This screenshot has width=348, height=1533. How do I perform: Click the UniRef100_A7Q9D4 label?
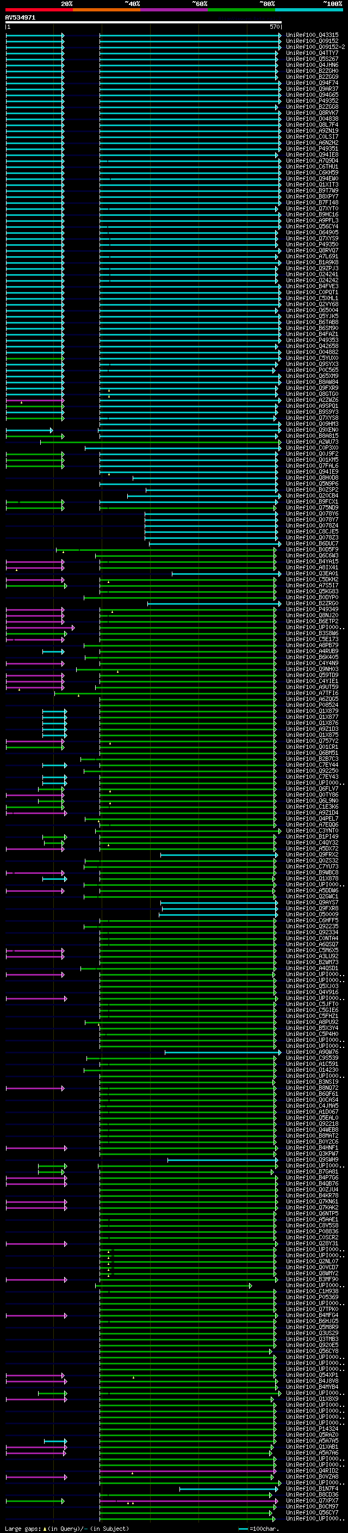(312, 160)
